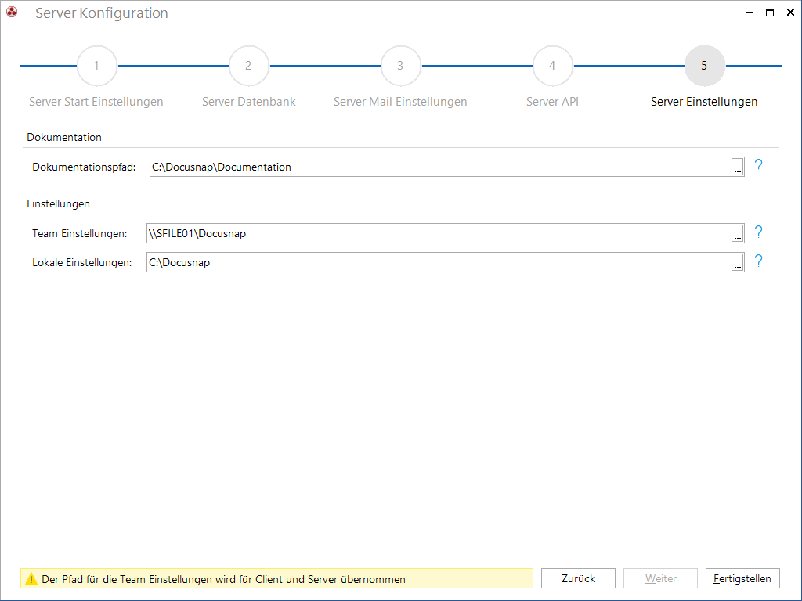Image resolution: width=802 pixels, height=601 pixels.
Task: Select step 3 Server Mail Einstellungen
Action: point(400,66)
